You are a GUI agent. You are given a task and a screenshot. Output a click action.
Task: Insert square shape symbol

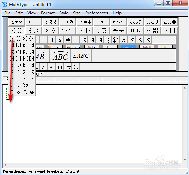tap(60, 67)
